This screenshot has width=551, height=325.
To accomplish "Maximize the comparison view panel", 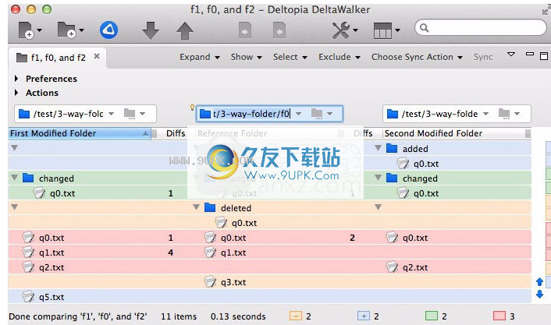I will (x=544, y=56).
